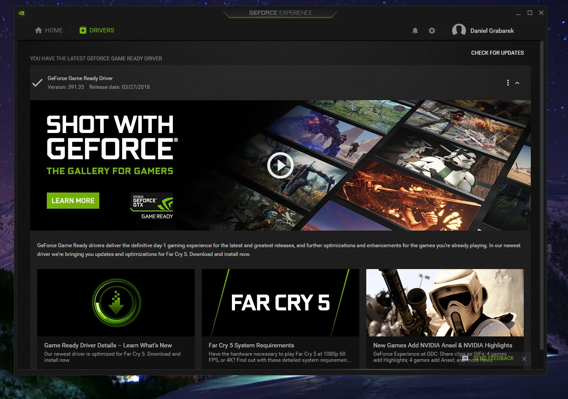
Task: Open Far Cry 5 article thumbnail
Action: click(280, 303)
